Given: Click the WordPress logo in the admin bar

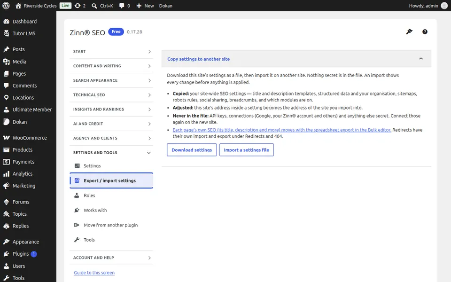Looking at the screenshot, I should (6, 6).
